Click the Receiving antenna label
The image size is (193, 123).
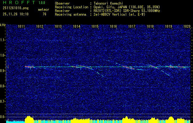click(71, 14)
